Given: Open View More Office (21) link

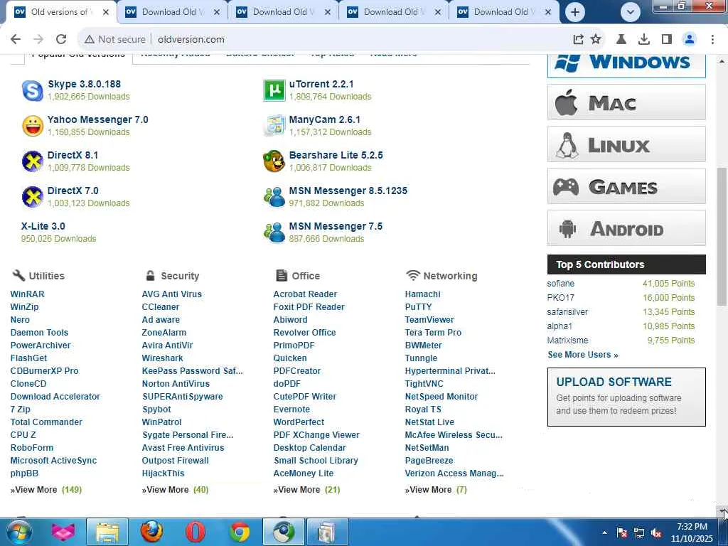Looking at the screenshot, I should (x=306, y=490).
